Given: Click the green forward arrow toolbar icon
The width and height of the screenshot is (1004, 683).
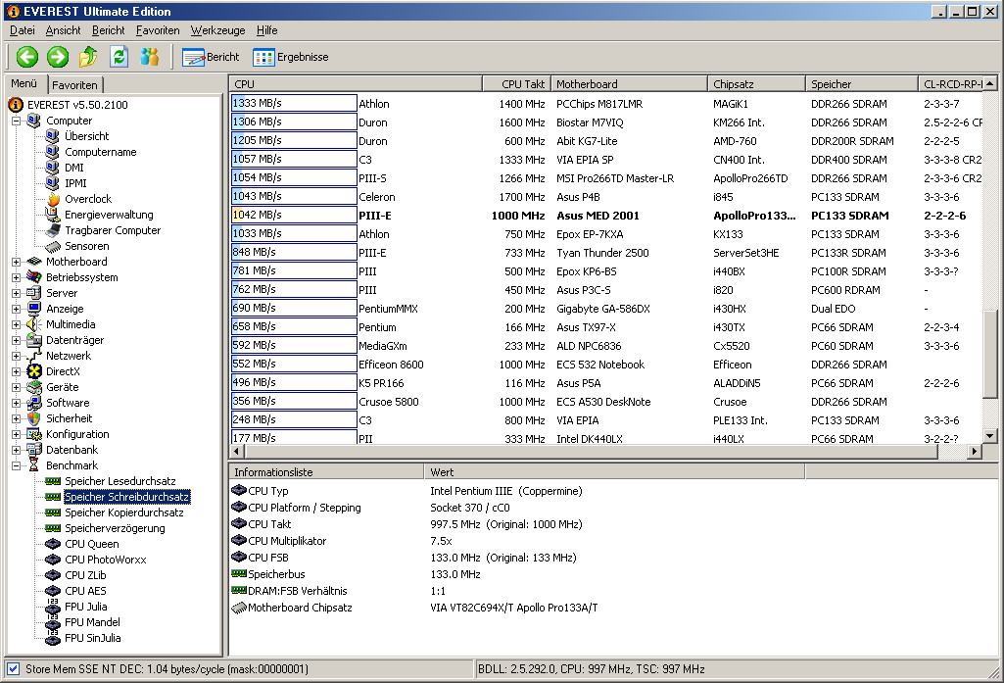Looking at the screenshot, I should tap(58, 57).
